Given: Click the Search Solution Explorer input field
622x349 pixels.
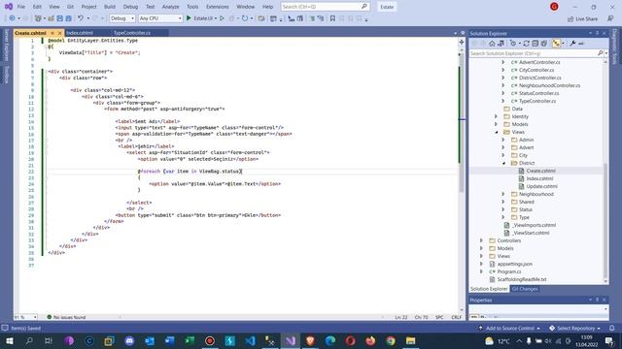Looking at the screenshot, I should (x=533, y=53).
